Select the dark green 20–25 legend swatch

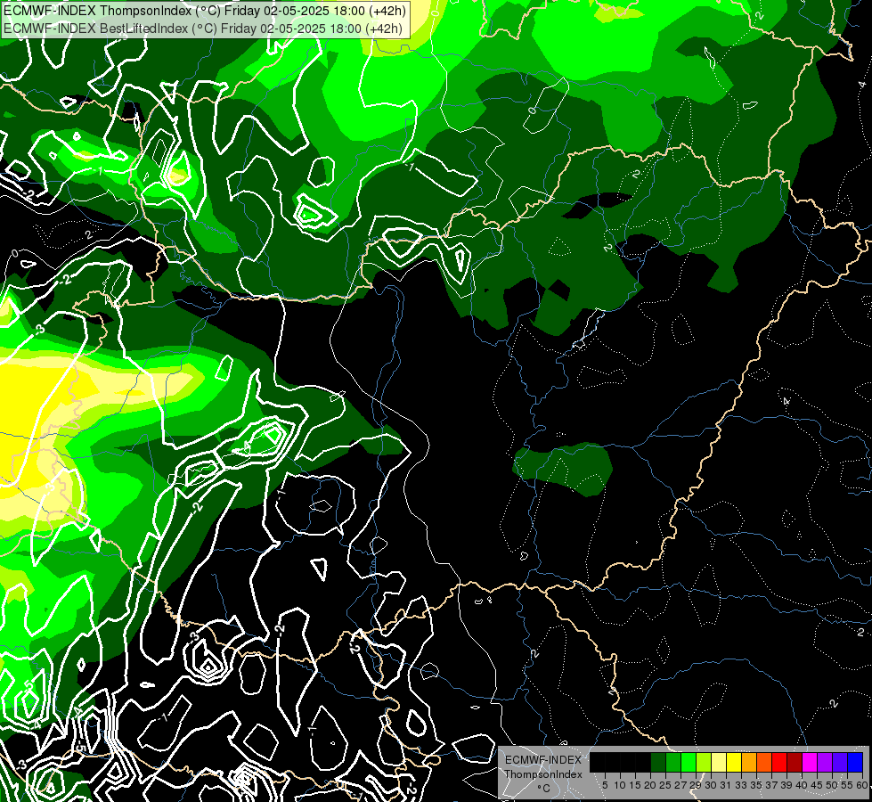coord(658,762)
